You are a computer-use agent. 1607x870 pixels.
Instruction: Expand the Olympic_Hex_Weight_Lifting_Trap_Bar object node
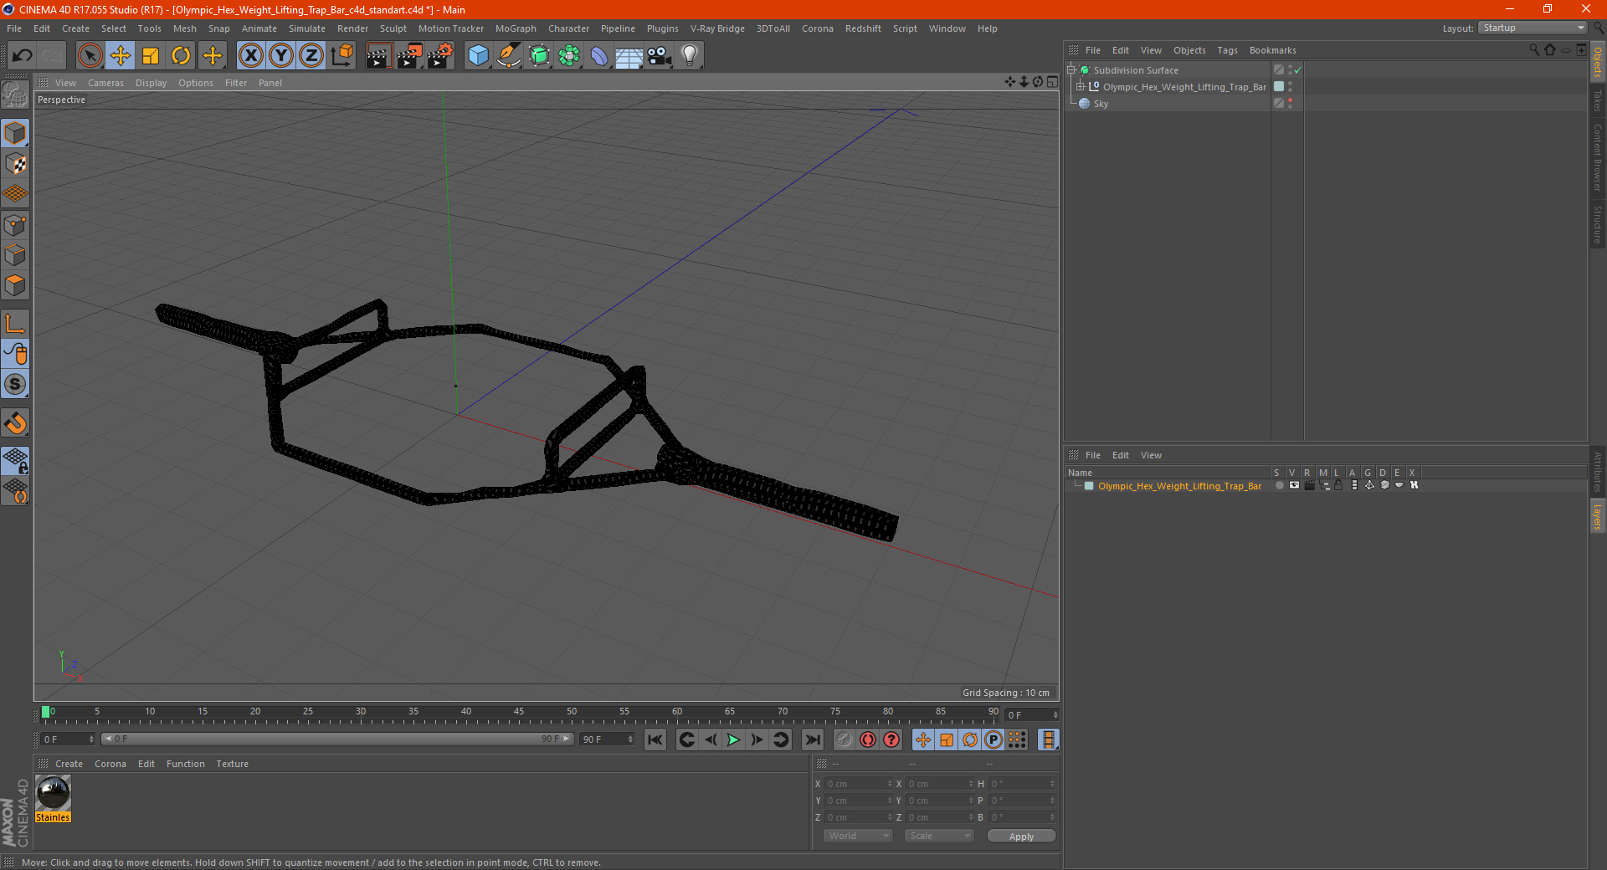[1081, 87]
